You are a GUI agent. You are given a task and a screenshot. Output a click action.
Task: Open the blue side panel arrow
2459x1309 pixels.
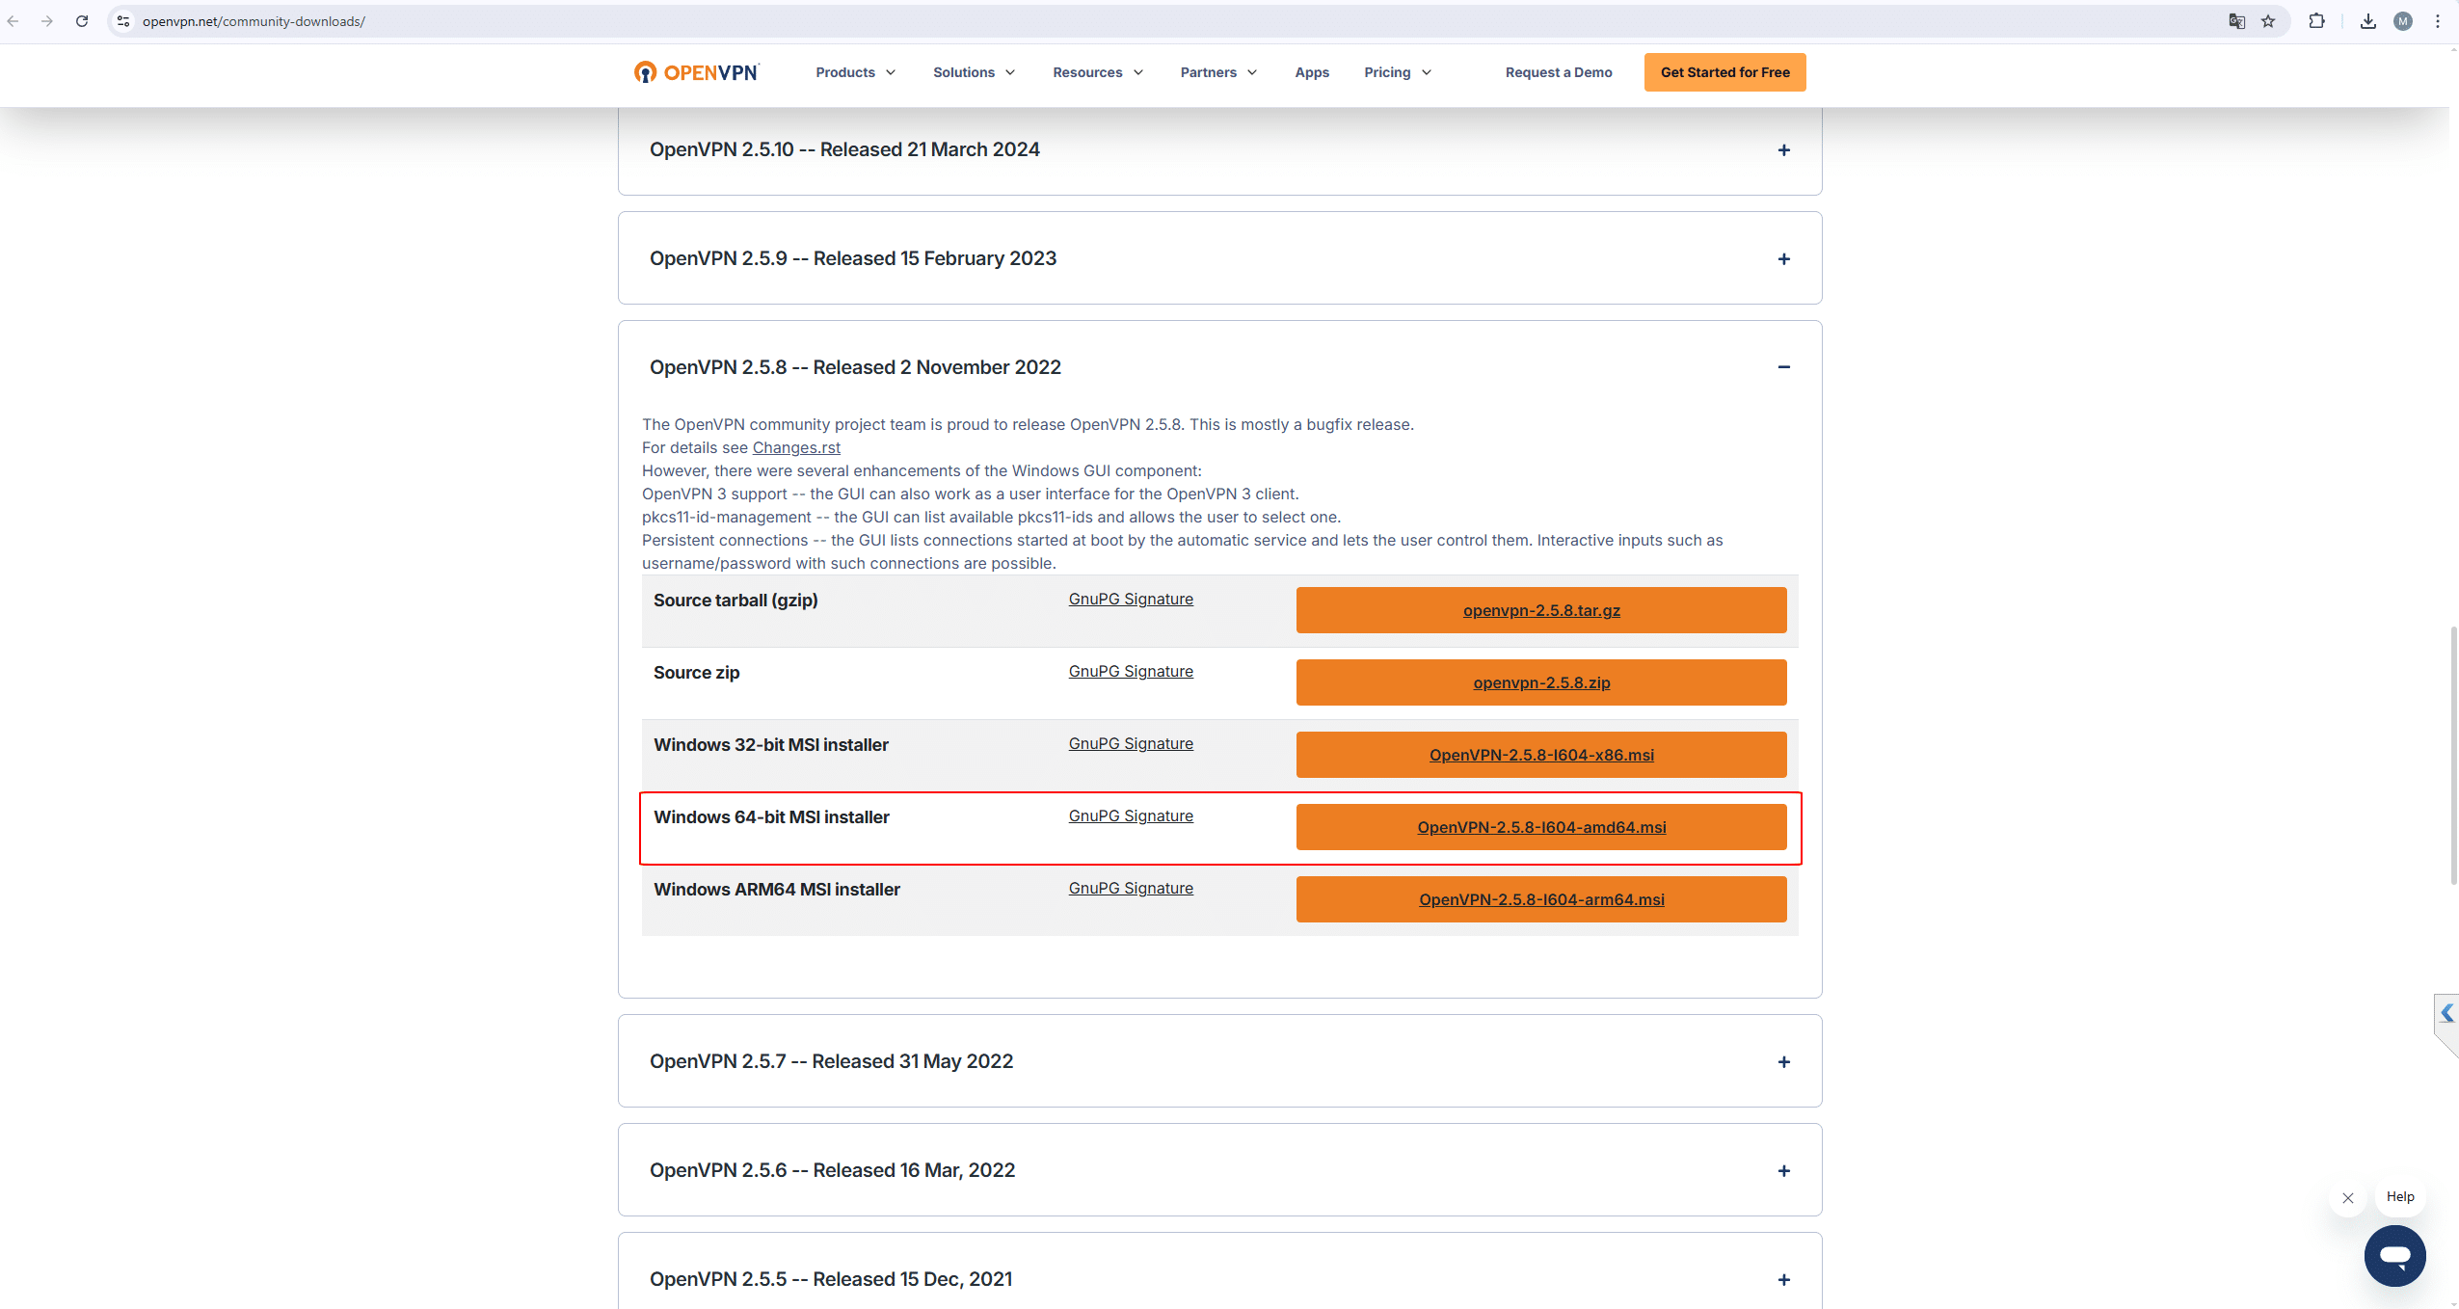click(x=2446, y=1013)
